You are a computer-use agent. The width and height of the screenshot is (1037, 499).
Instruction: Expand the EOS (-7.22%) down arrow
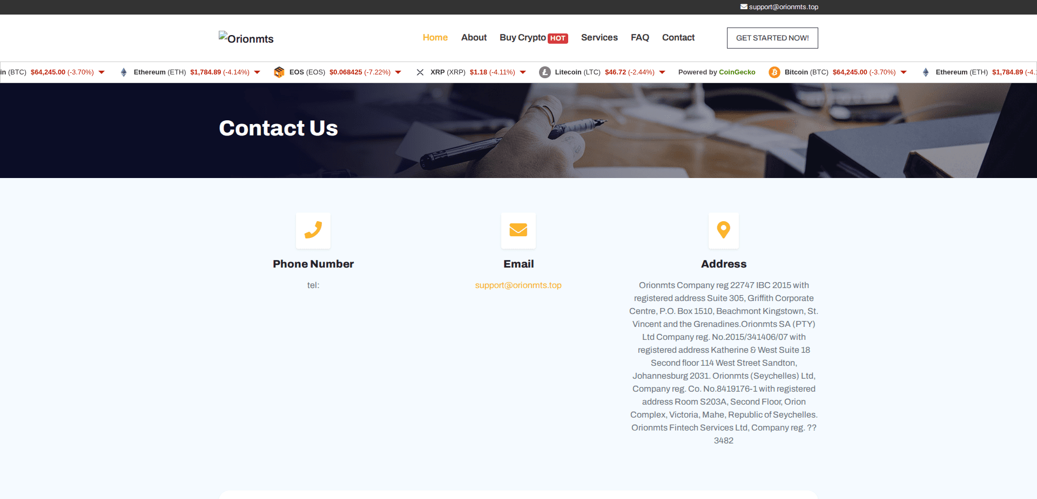click(x=398, y=72)
